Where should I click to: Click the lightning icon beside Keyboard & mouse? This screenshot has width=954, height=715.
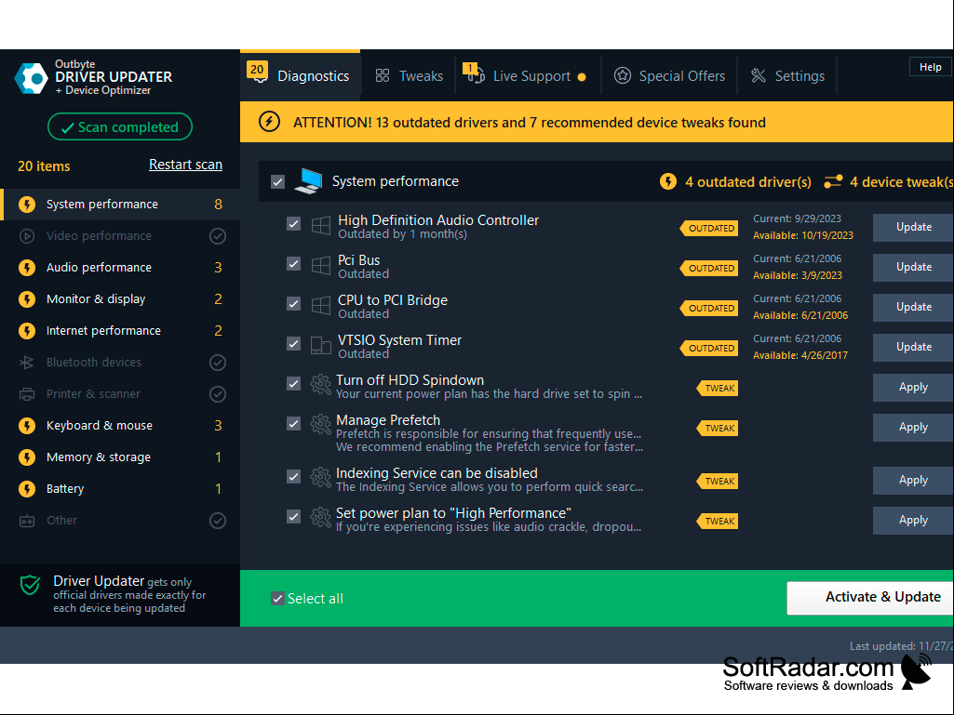point(27,426)
